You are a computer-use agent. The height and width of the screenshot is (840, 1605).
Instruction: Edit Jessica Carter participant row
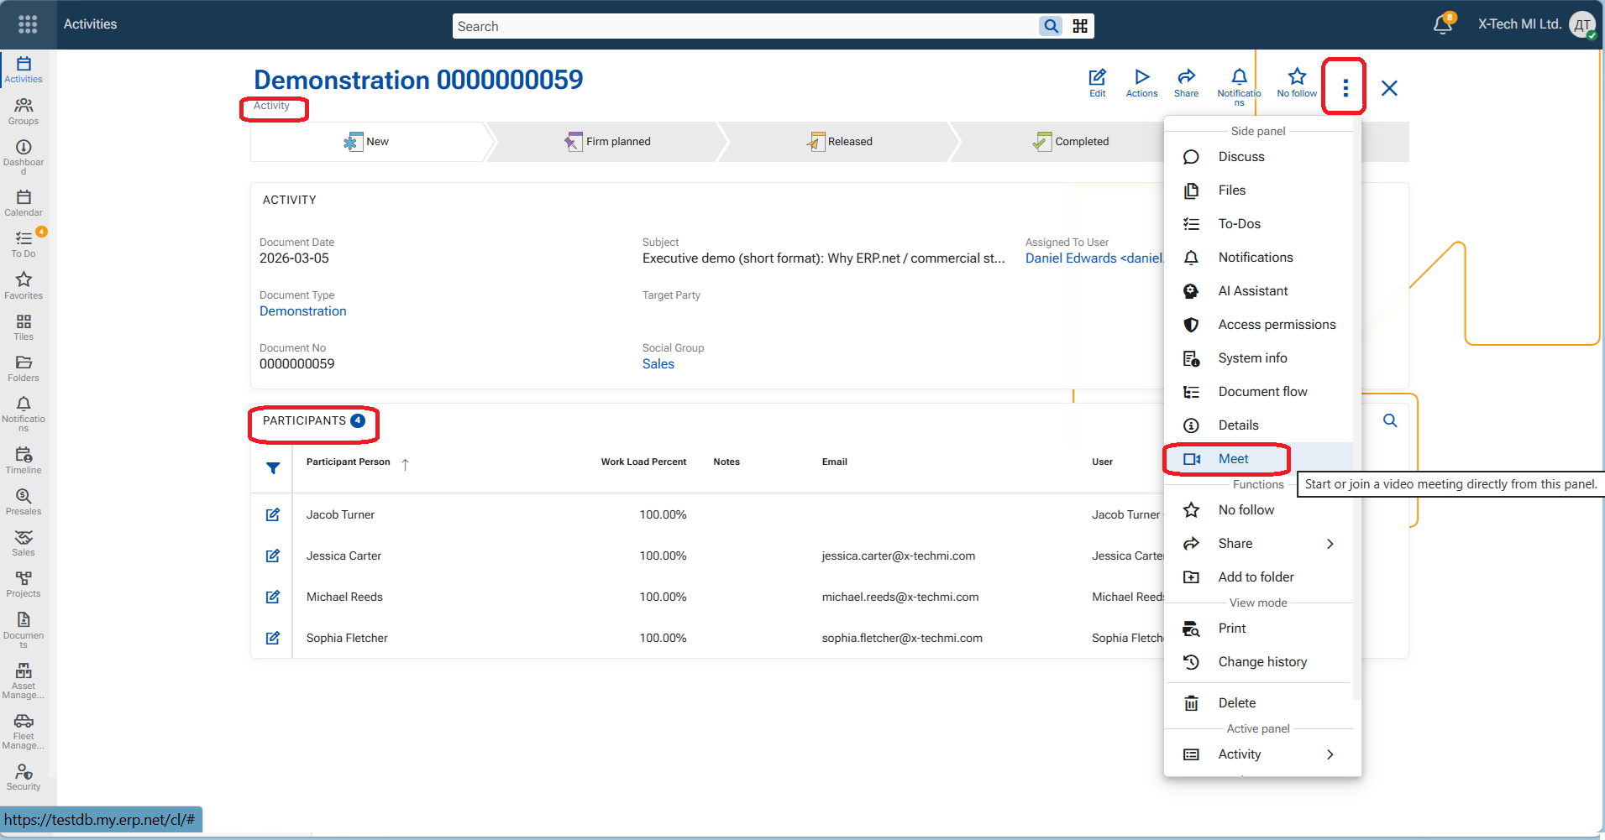[273, 556]
